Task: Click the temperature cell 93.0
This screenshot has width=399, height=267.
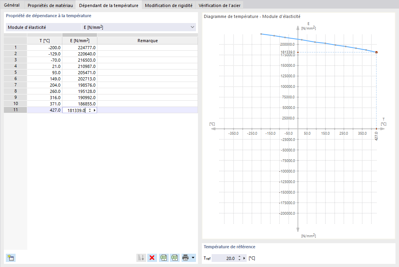Action: coord(44,73)
